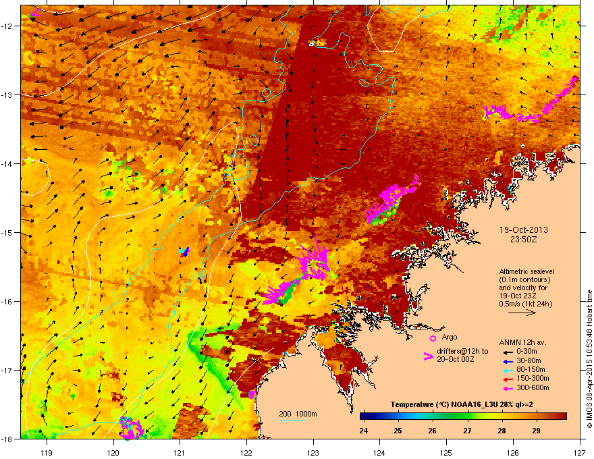This screenshot has width=594, height=459.
Task: Click the magenta 300-600m arrow legend symbol
Action: [x=508, y=388]
